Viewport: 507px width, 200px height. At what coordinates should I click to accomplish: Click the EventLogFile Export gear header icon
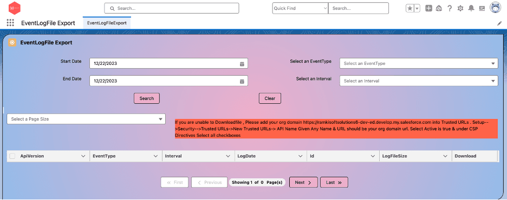[x=12, y=43]
